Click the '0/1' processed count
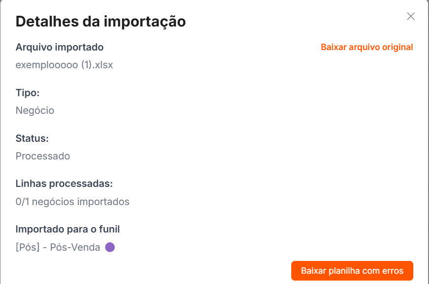This screenshot has height=284, width=429. (22, 202)
